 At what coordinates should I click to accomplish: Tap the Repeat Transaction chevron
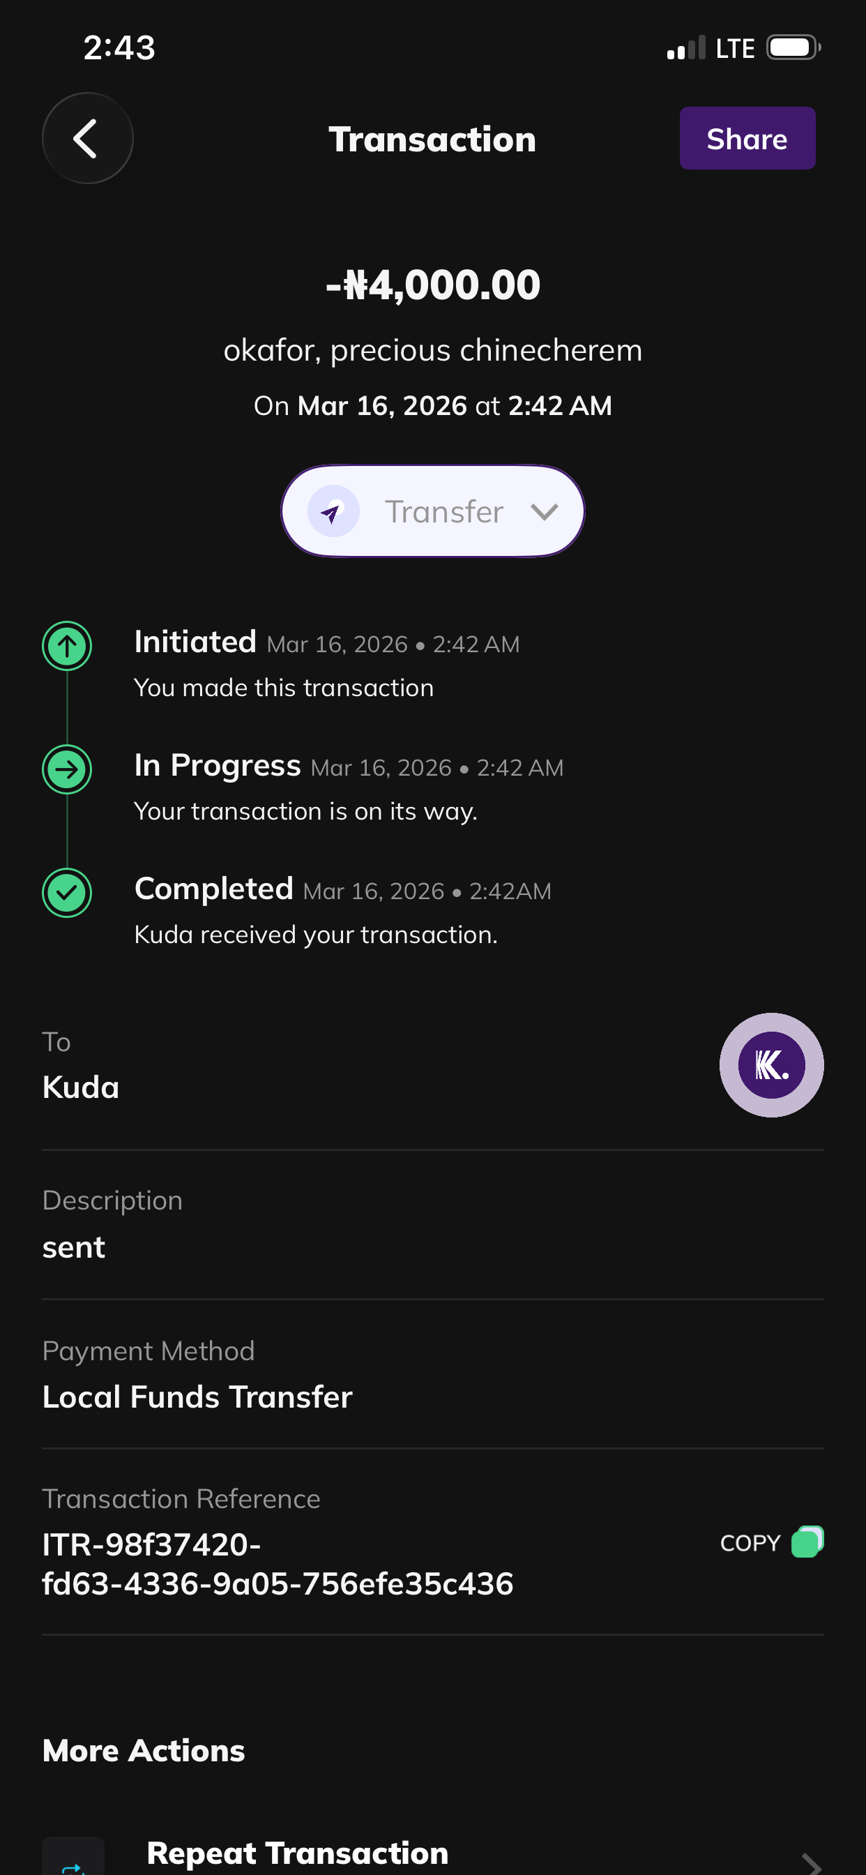click(810, 1862)
